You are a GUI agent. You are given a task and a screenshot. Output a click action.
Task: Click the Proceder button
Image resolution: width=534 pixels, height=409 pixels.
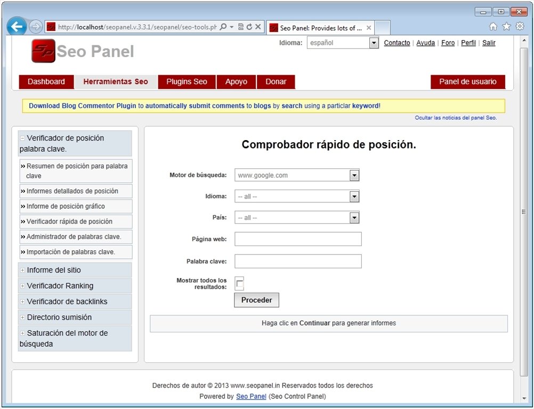point(256,300)
